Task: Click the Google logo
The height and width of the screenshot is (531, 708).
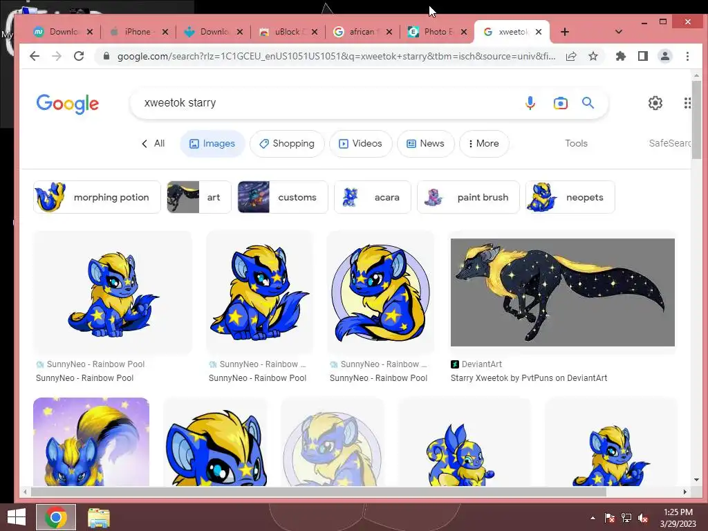Action: pyautogui.click(x=68, y=104)
